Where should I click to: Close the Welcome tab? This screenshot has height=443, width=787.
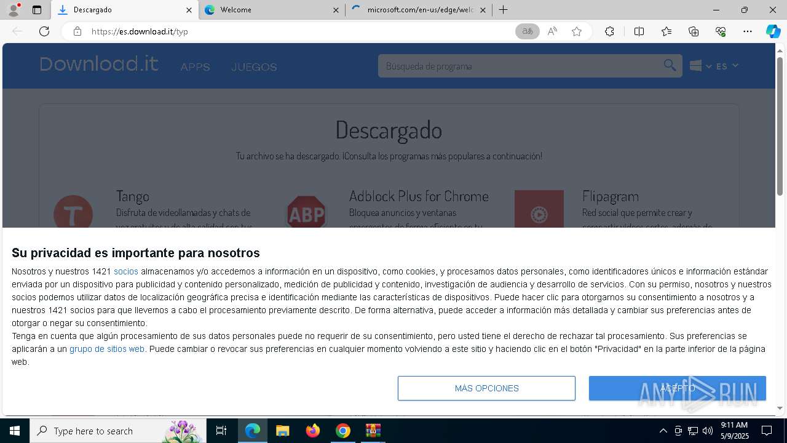click(x=336, y=10)
